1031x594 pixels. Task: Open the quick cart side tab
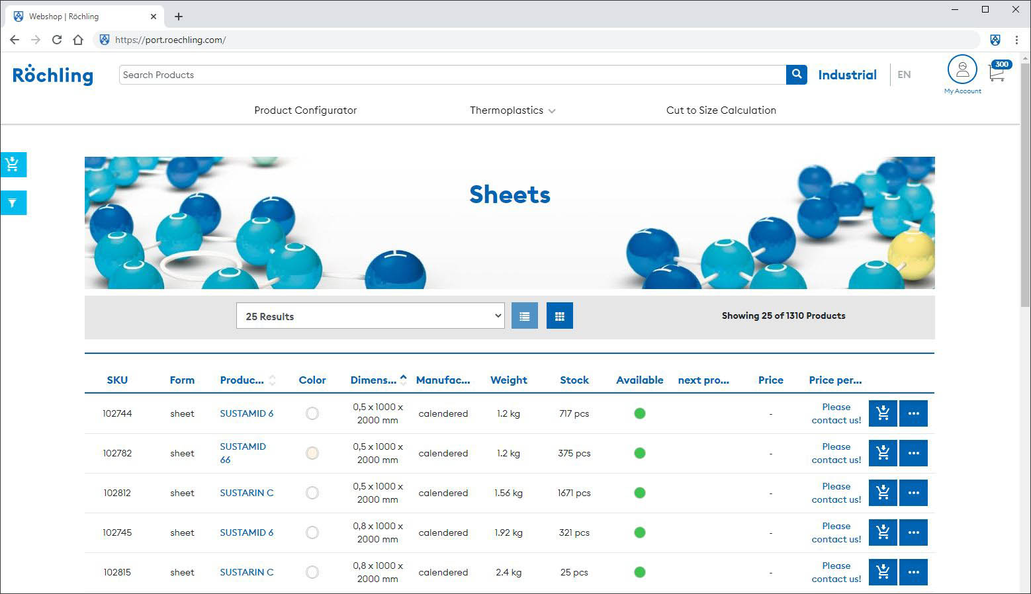13,165
